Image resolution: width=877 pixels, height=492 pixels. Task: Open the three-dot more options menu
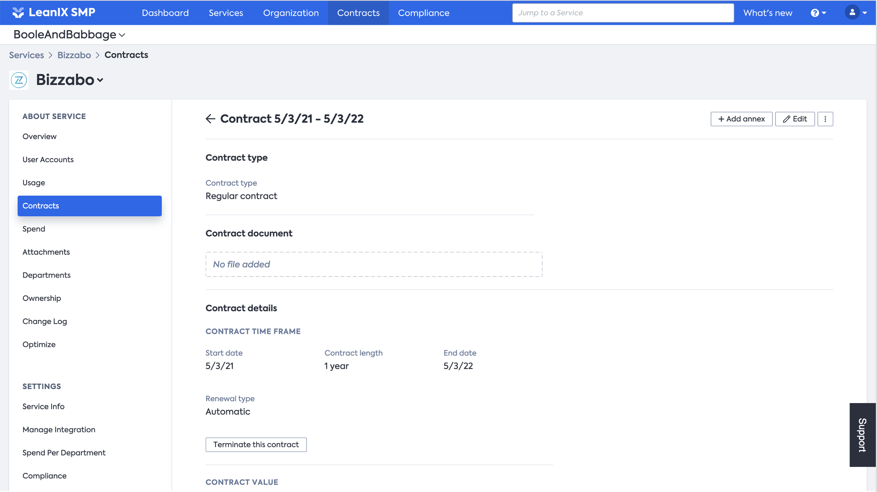coord(825,119)
